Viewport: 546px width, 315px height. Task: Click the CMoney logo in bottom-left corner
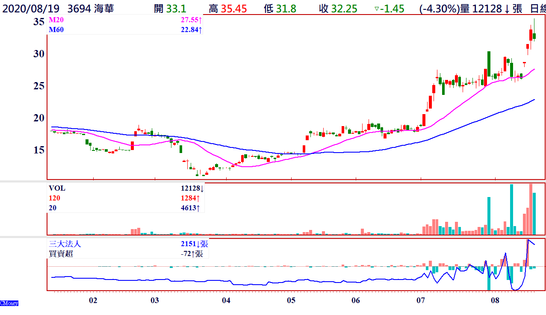(x=9, y=303)
